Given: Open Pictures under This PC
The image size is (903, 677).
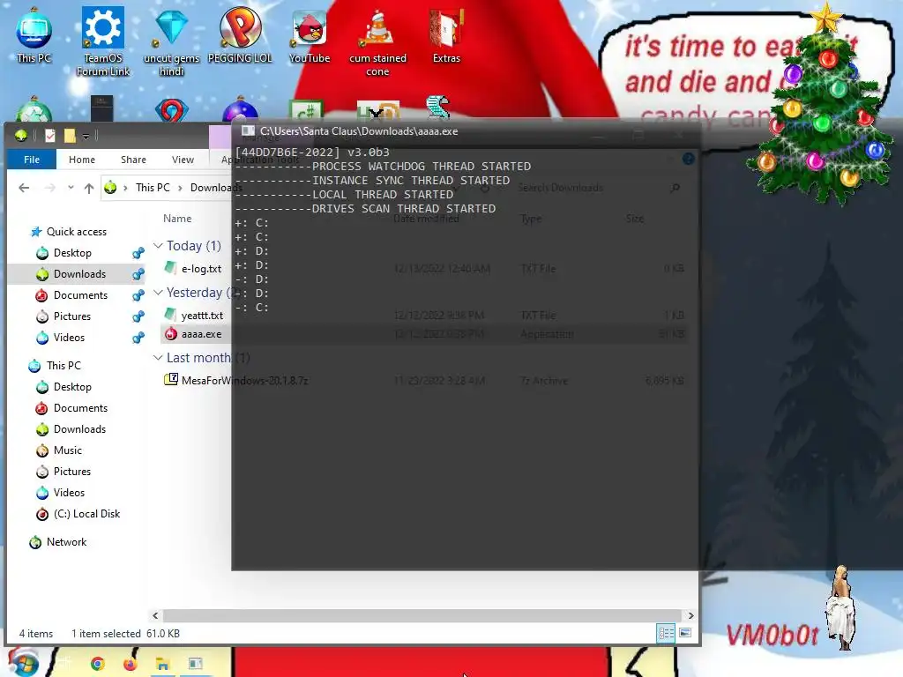Looking at the screenshot, I should (x=72, y=472).
